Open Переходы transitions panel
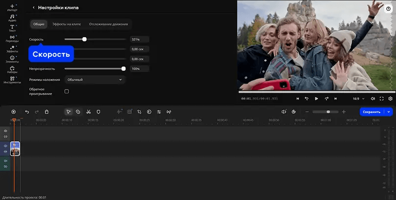 point(12,39)
